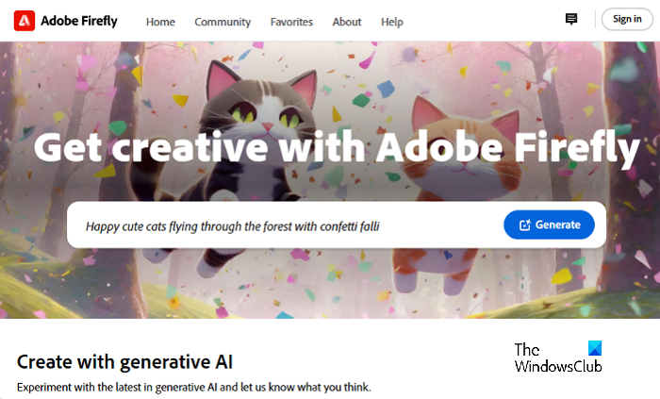Click the "Create with generative AI" heading

(124, 361)
